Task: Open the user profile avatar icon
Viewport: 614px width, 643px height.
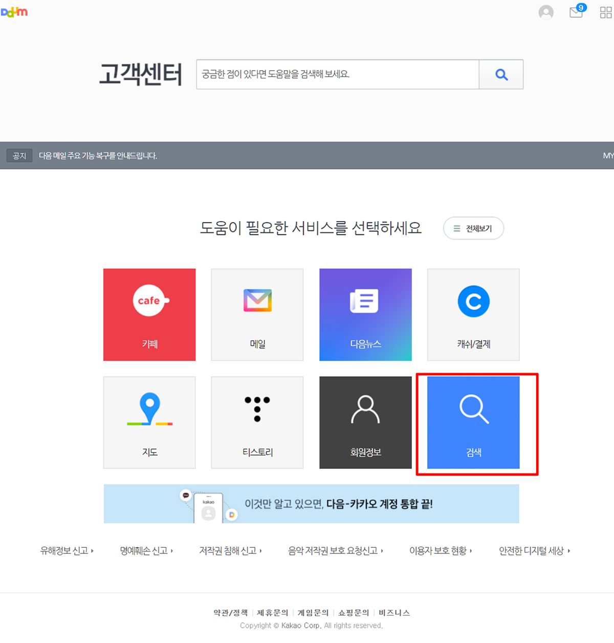Action: coord(546,12)
